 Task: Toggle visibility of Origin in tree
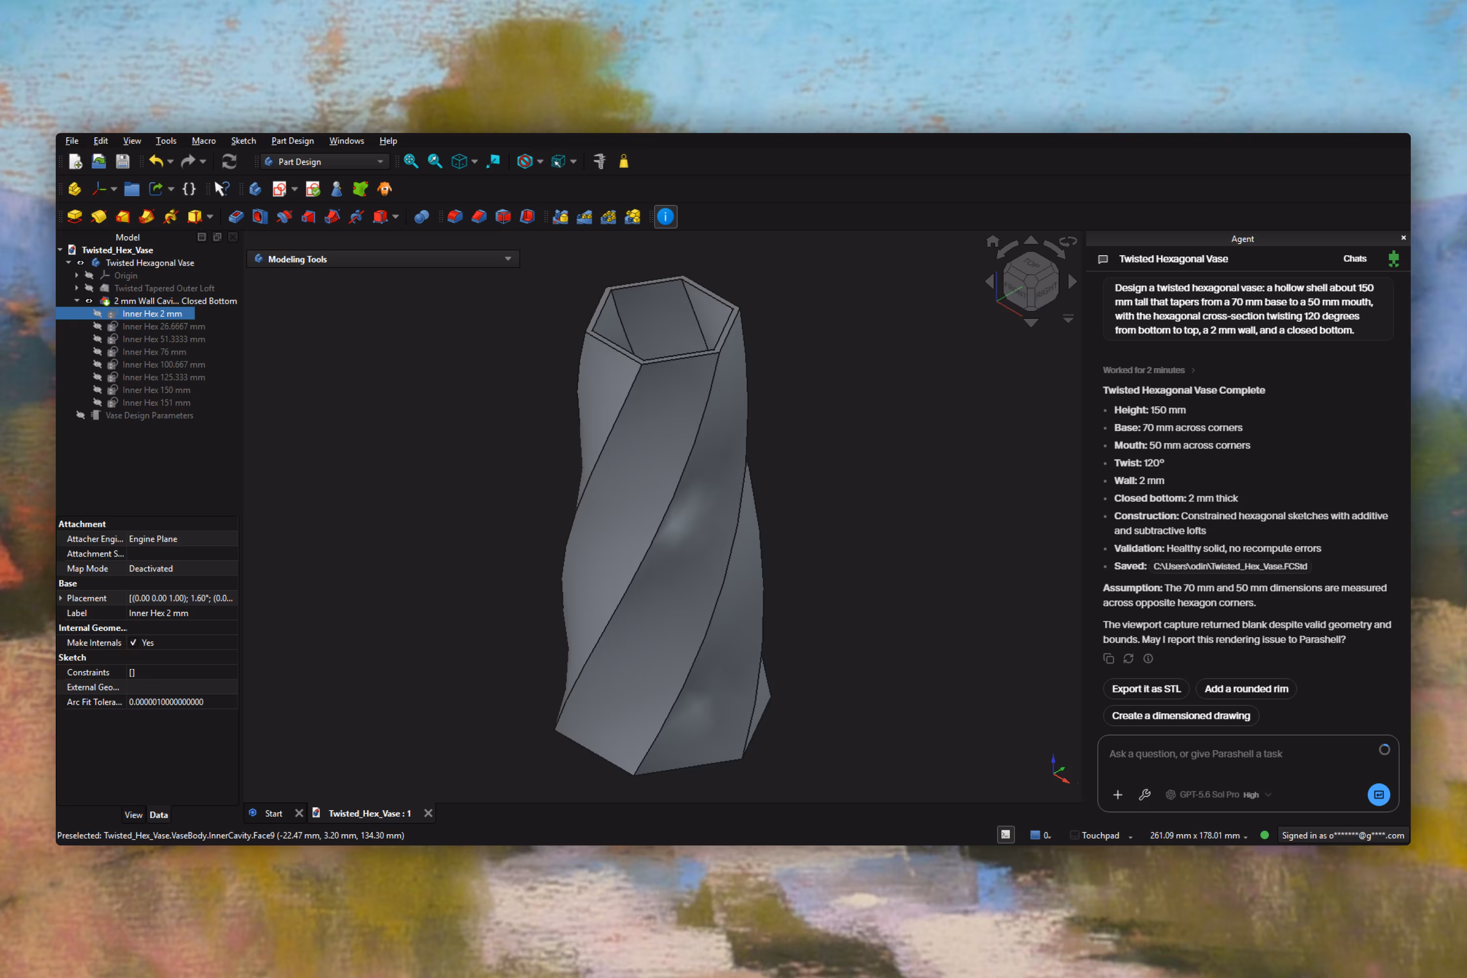click(89, 275)
